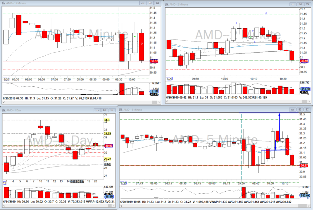Click the chart icon in AMD--5 Minute title bar
Image resolution: width=313 pixels, height=210 pixels.
tap(121, 109)
